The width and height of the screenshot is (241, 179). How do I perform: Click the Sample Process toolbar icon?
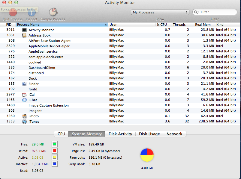[x=53, y=12]
